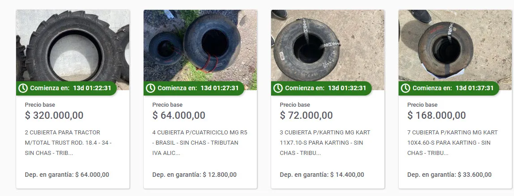This screenshot has height=196, width=514.
Task: Open 10X4.60-S karting tire photo
Action: point(455,45)
